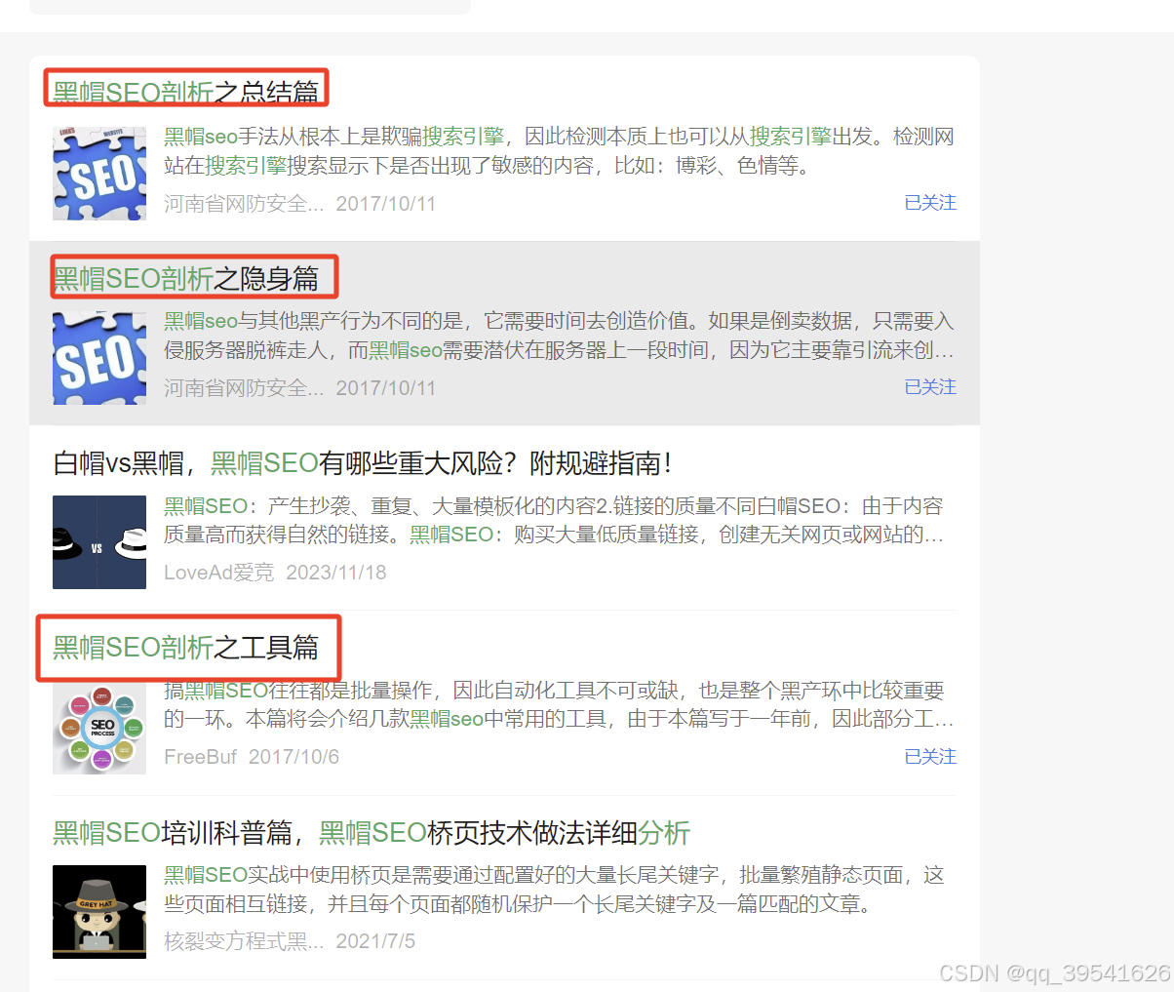This screenshot has width=1174, height=992.
Task: Click author name LoveAd爱竞
Action: point(218,573)
